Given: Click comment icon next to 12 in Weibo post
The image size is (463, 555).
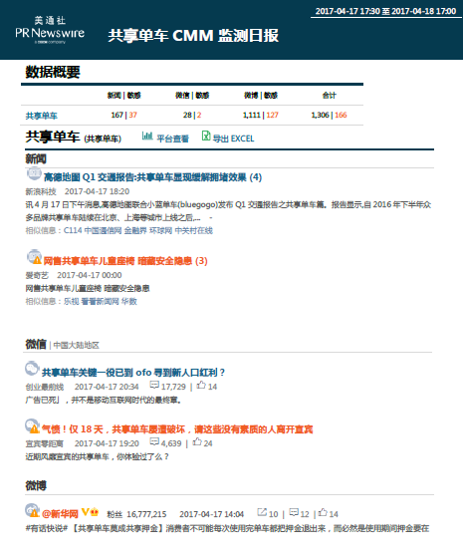Looking at the screenshot, I should [x=294, y=512].
